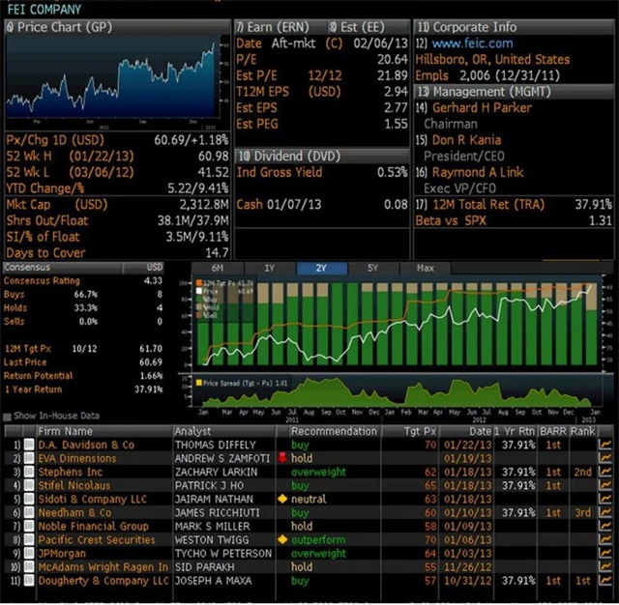
Task: Open the www.feic.com website link
Action: pos(473,43)
